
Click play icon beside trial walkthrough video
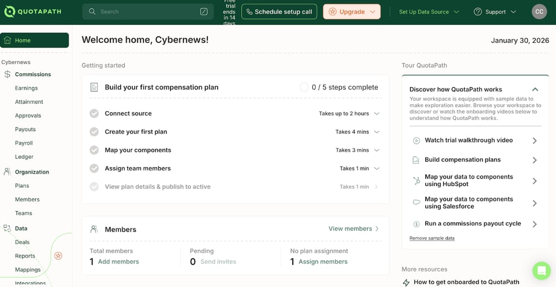[416, 141]
